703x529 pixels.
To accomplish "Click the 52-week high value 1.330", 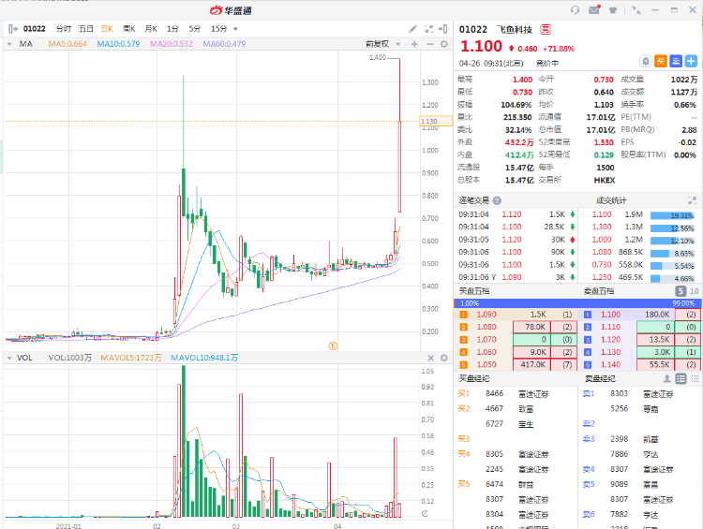I will 604,142.
